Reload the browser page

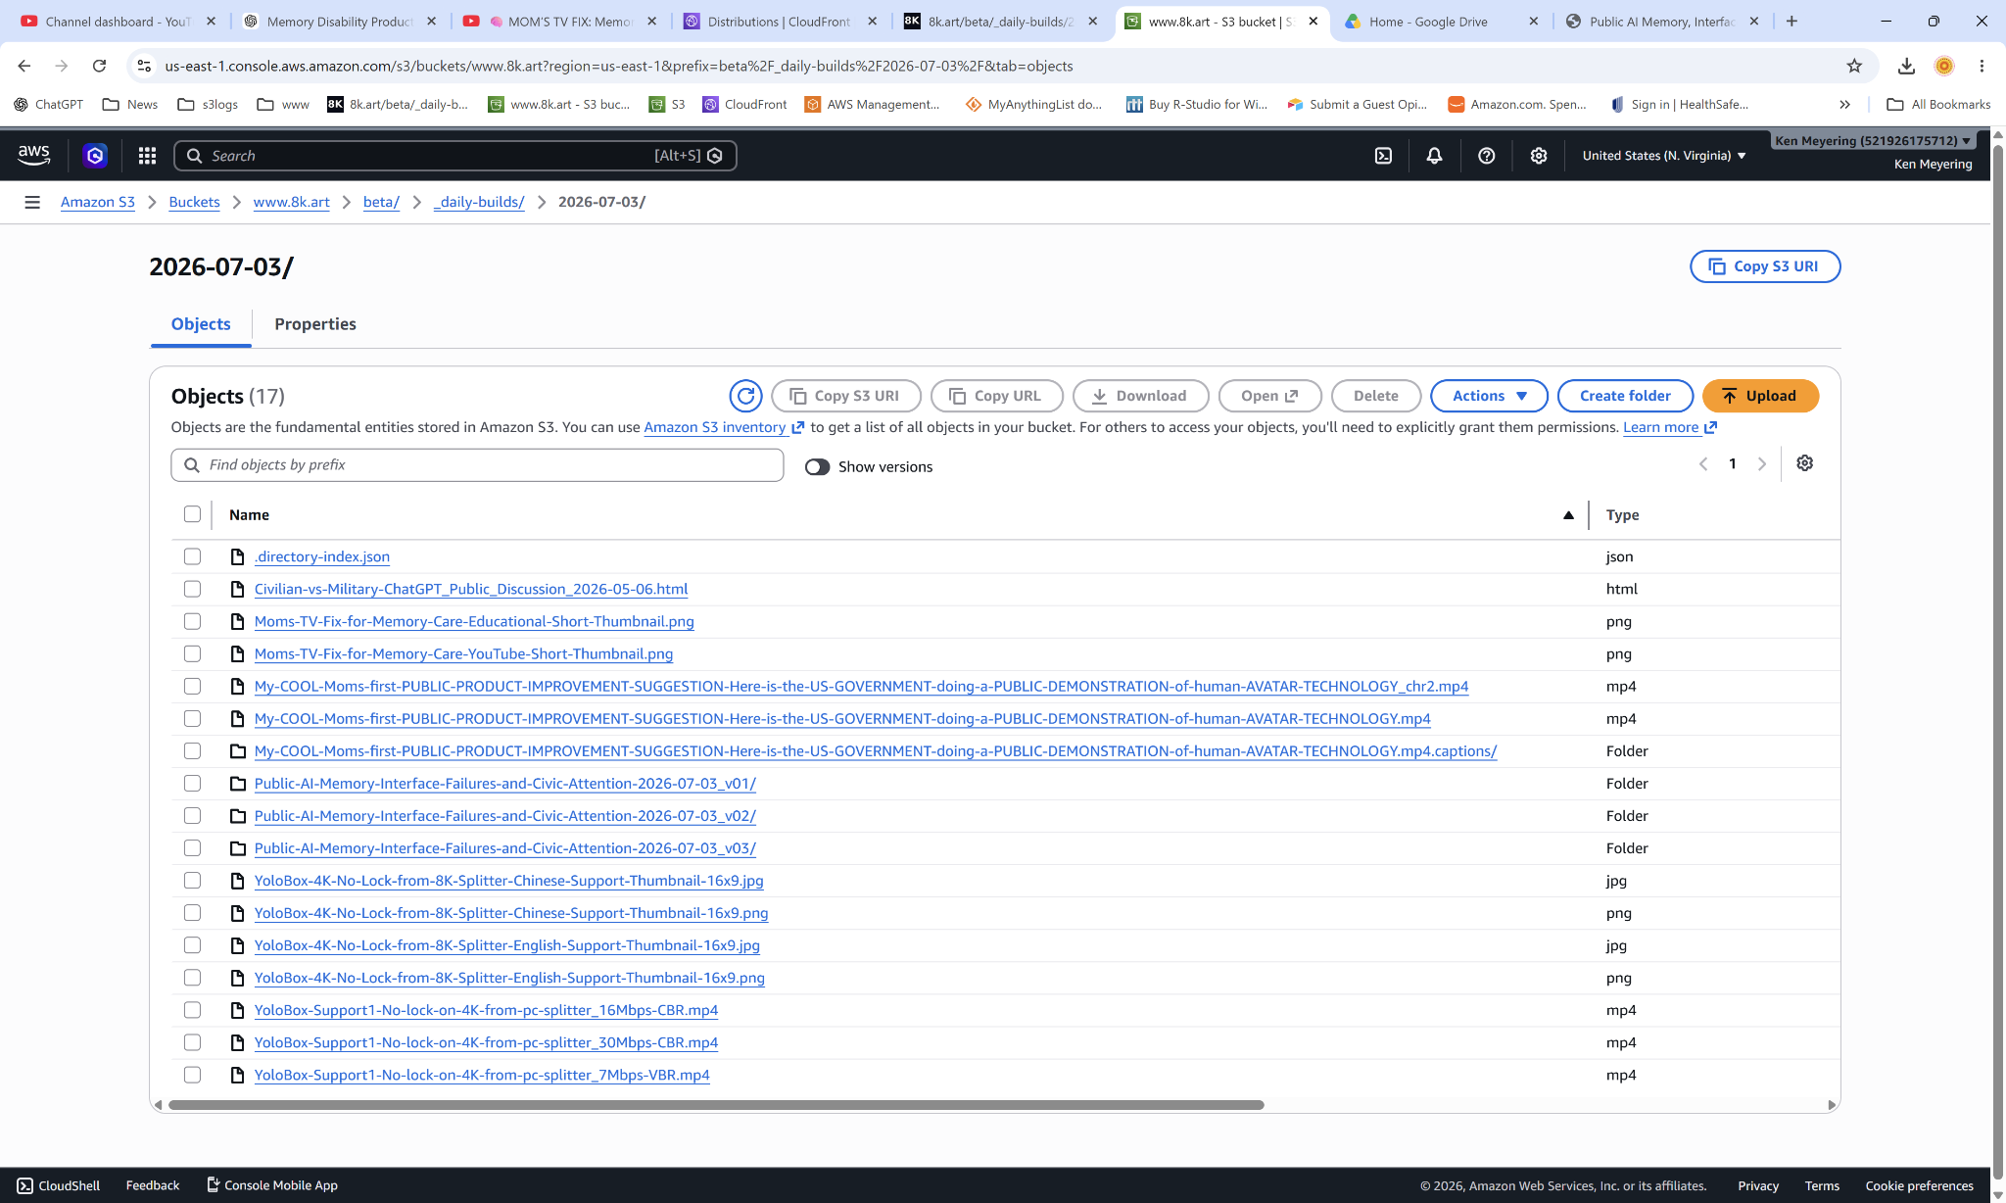(99, 66)
